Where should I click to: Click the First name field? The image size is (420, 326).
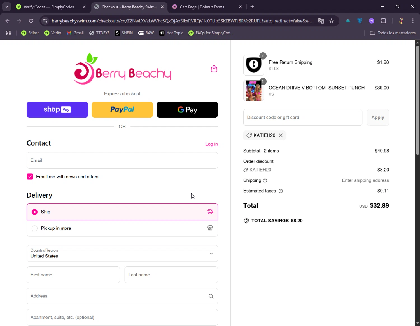point(73,275)
